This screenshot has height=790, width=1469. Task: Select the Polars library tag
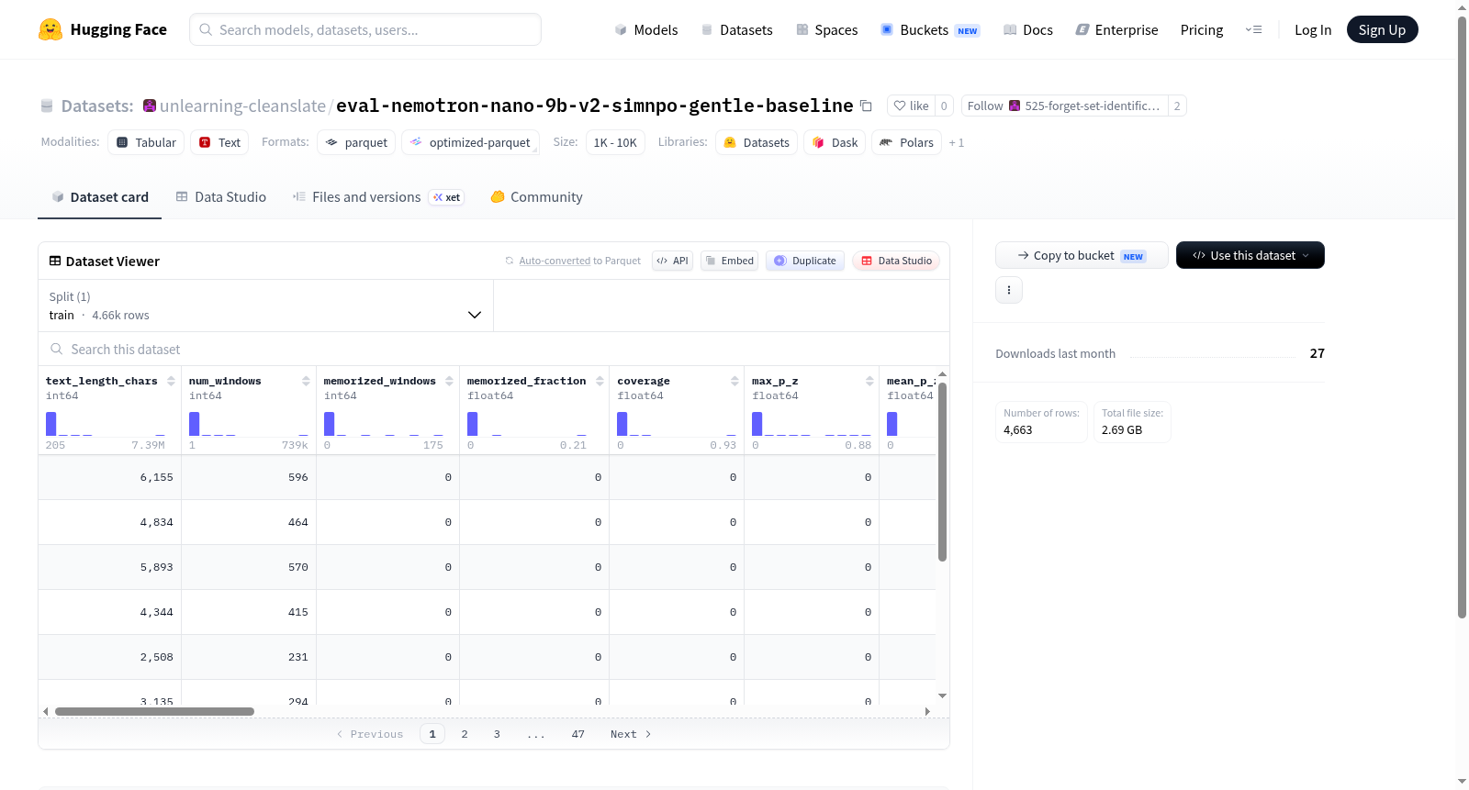[x=906, y=142]
